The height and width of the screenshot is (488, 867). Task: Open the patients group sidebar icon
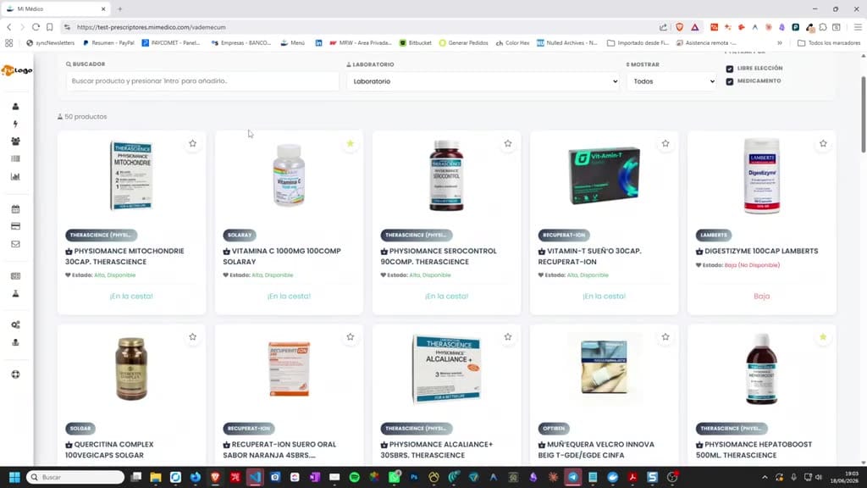(x=15, y=141)
